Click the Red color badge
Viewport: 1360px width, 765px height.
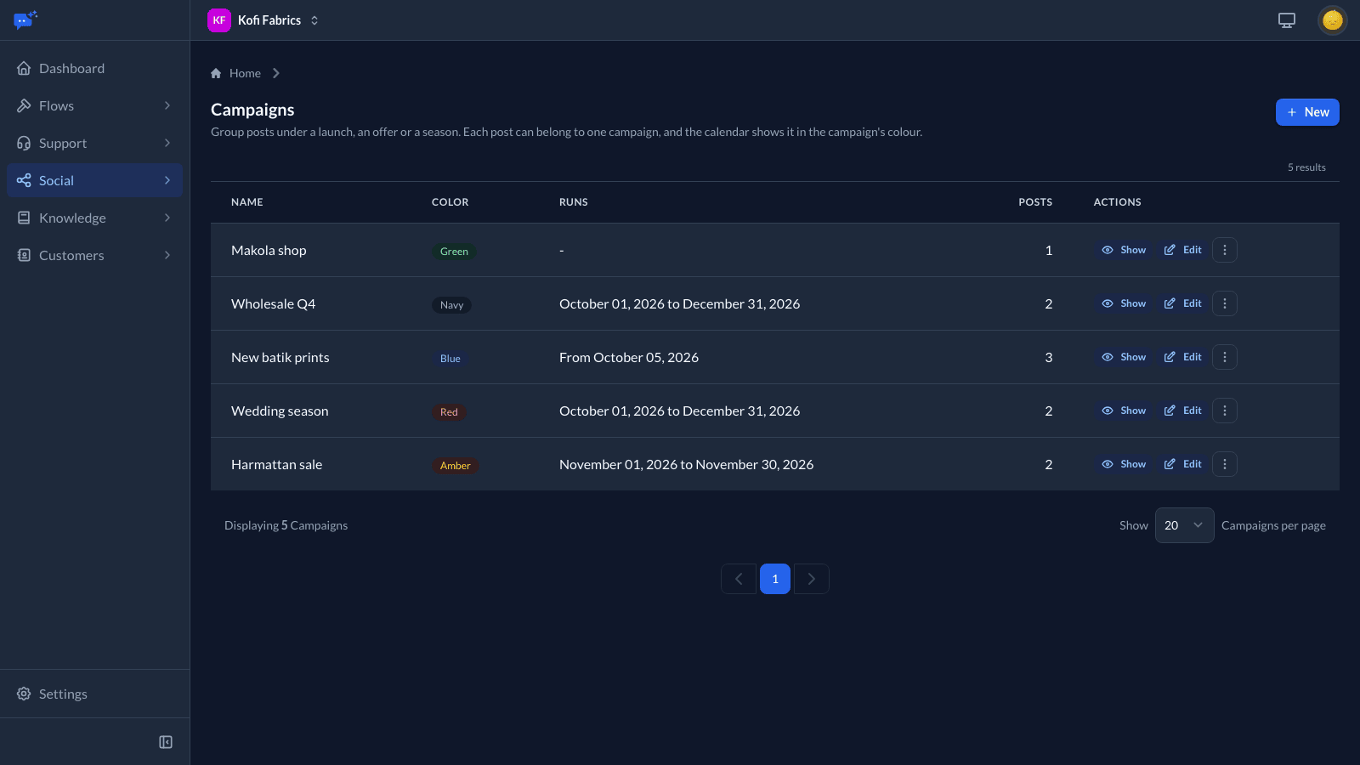[449, 412]
